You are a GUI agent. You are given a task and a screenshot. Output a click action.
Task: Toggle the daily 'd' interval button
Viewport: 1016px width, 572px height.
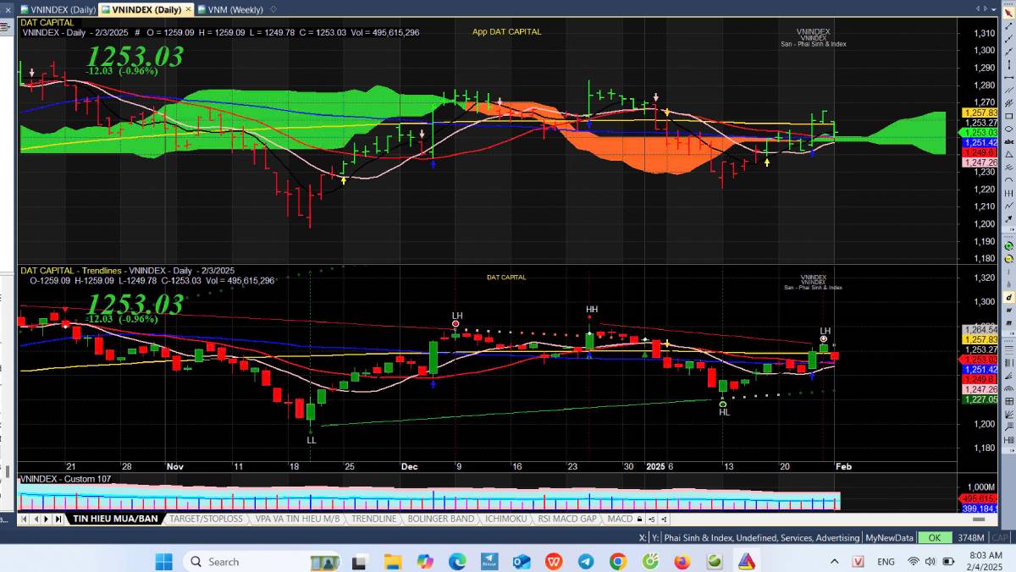click(1008, 297)
